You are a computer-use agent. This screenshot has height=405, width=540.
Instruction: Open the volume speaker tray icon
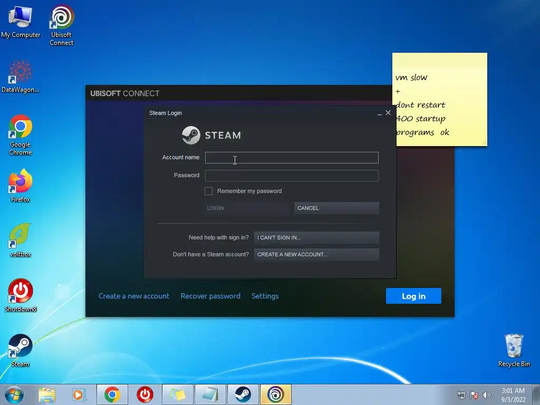(x=487, y=395)
